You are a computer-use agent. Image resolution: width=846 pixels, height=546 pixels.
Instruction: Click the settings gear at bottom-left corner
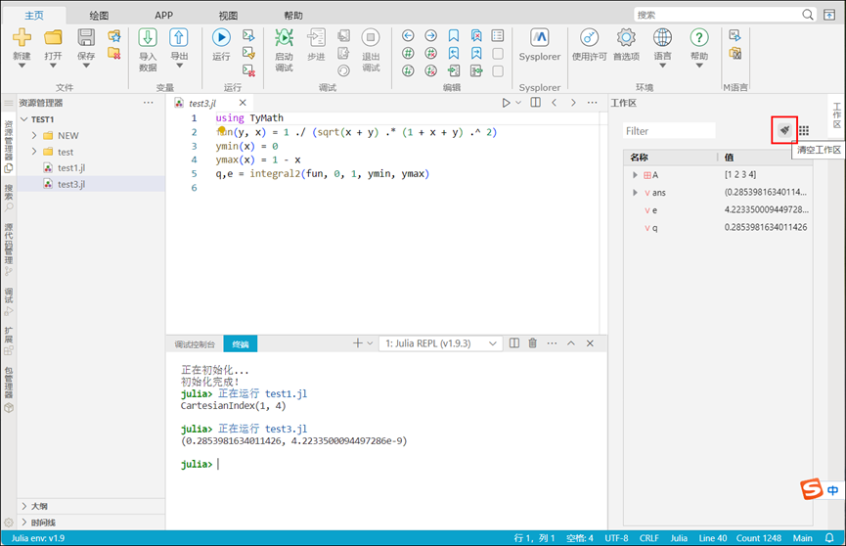click(9, 523)
